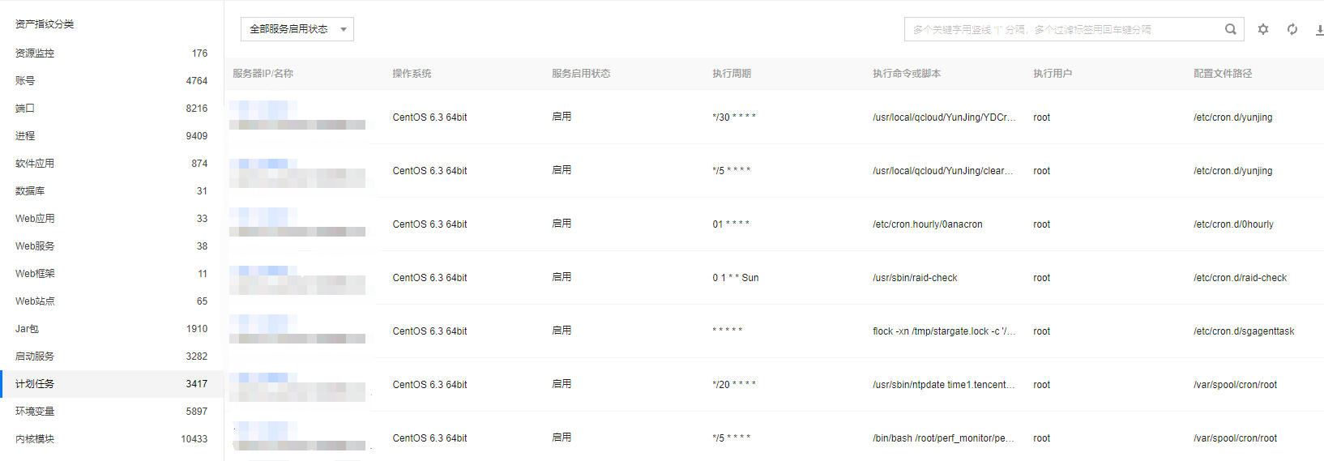The height and width of the screenshot is (461, 1324).
Task: Open server entry with /etc/cron.d/raid-check row
Action: coord(297,278)
